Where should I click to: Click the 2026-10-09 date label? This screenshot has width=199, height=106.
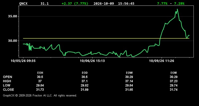coord(104,3)
